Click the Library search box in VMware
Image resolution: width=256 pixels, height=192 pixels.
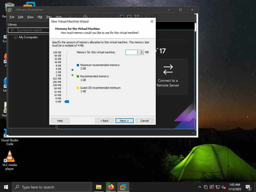[x=29, y=30]
